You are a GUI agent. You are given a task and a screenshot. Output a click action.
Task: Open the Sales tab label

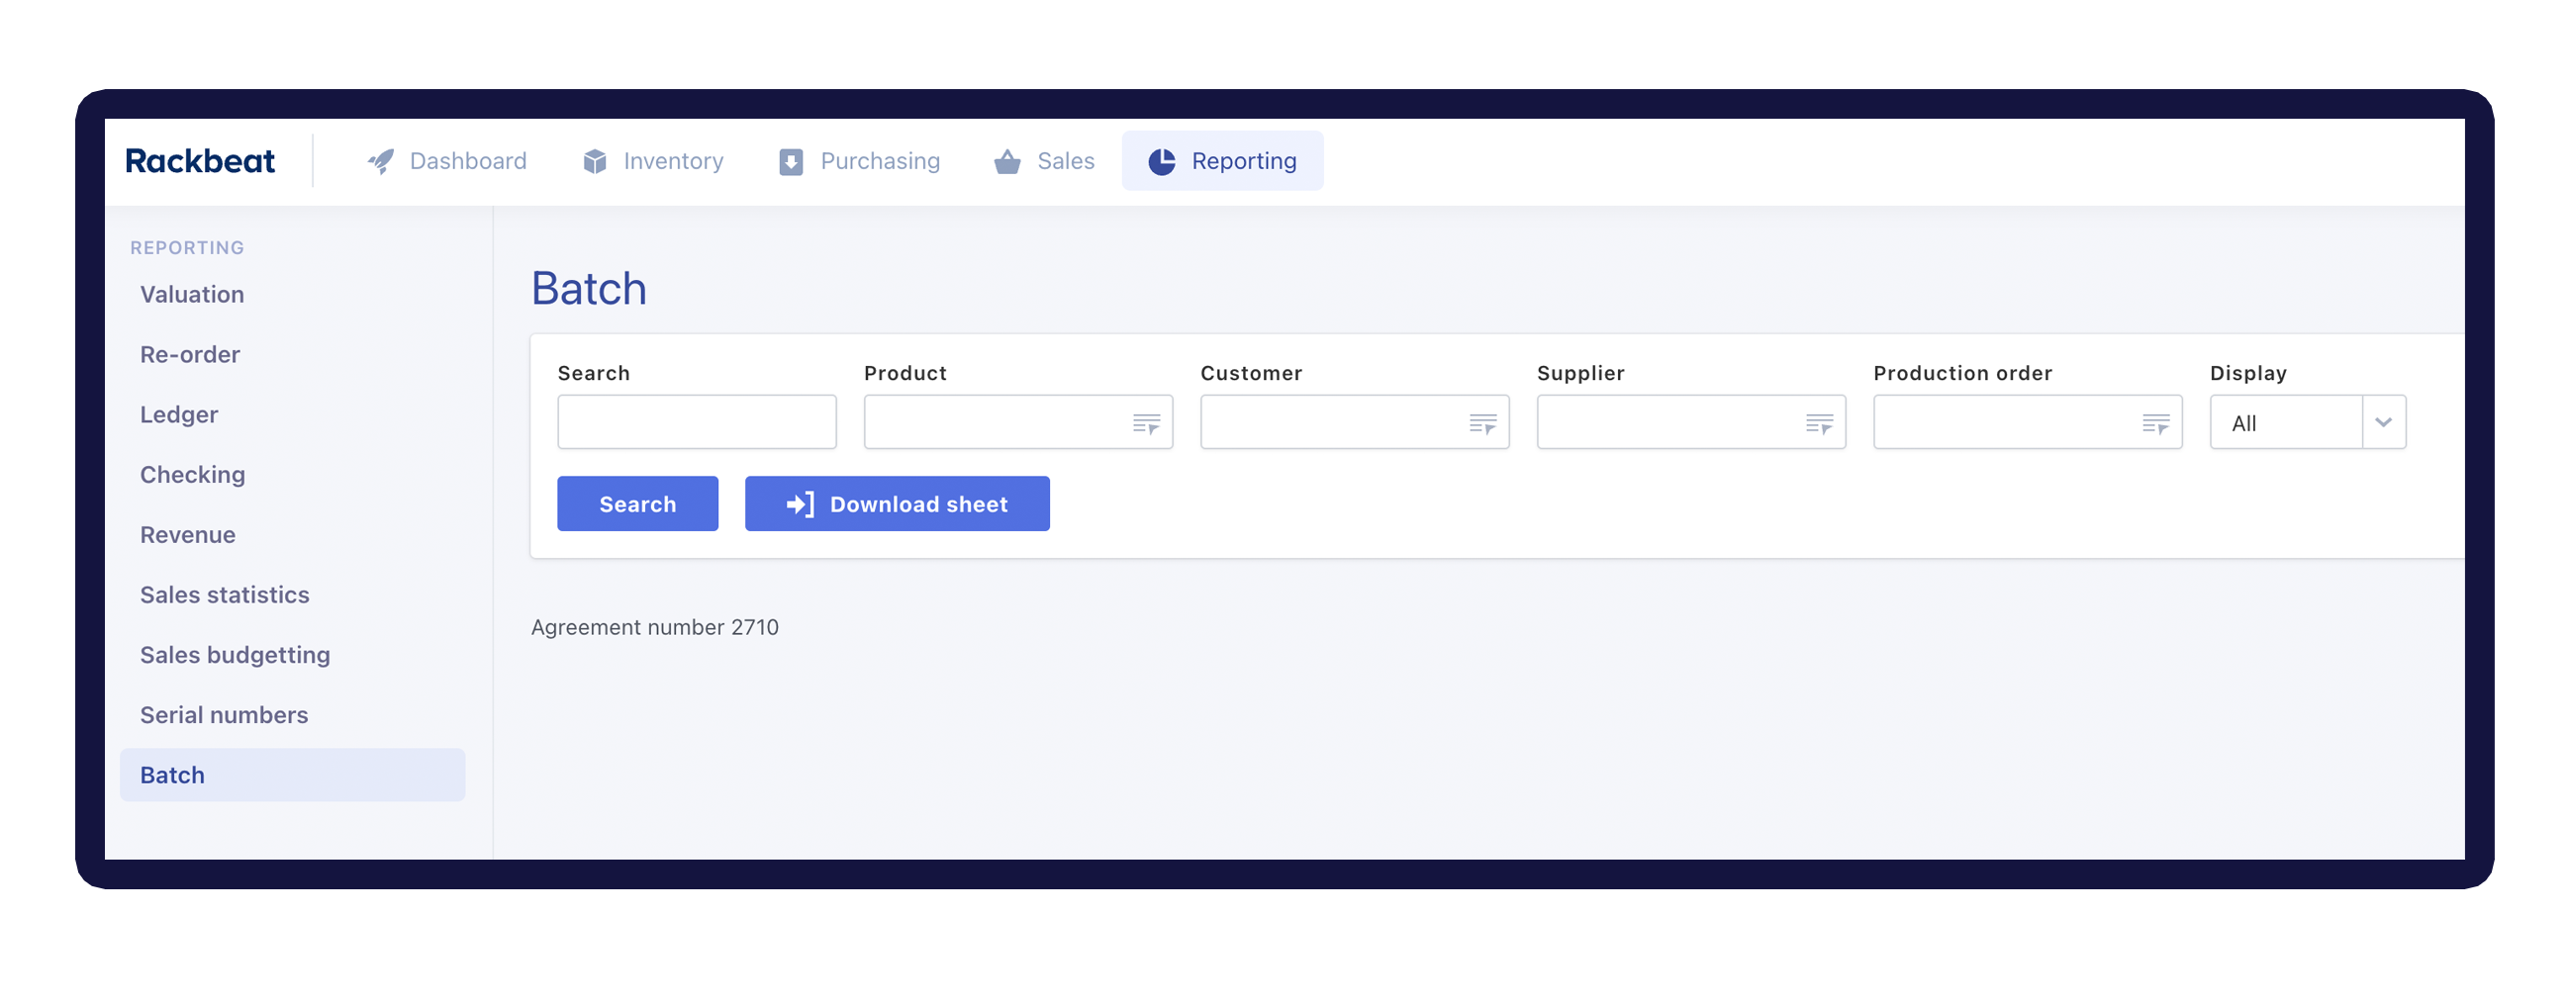coord(1065,160)
